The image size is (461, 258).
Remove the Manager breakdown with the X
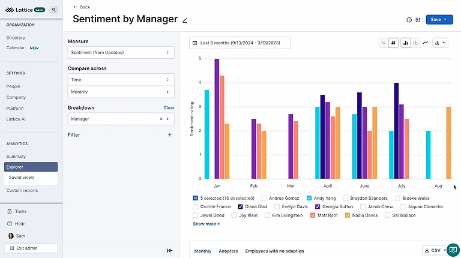(161, 119)
